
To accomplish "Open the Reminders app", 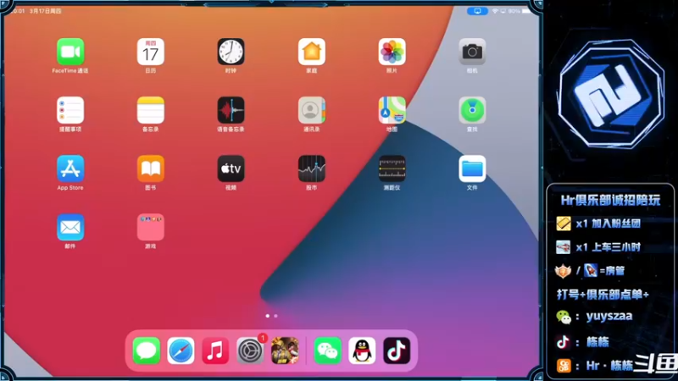I will 70,110.
